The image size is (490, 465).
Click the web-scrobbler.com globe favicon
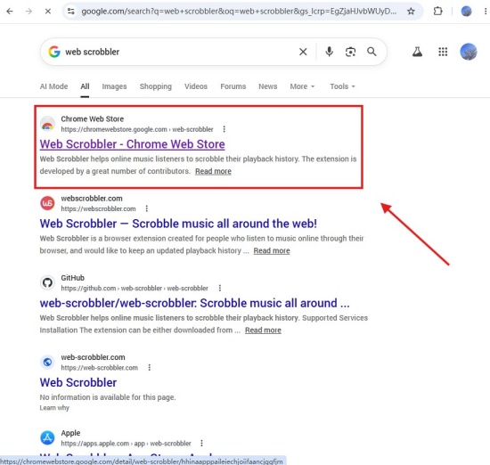pyautogui.click(x=47, y=363)
